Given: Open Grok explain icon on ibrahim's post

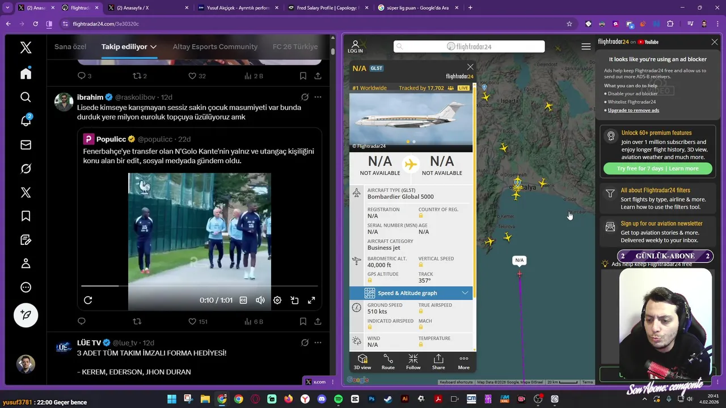Looking at the screenshot, I should (305, 97).
